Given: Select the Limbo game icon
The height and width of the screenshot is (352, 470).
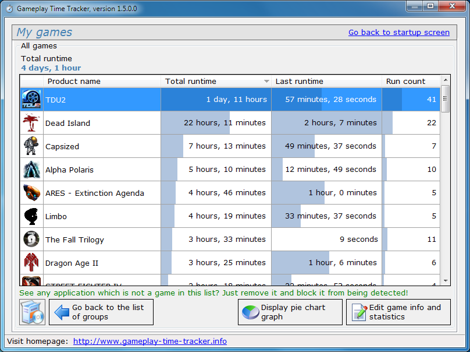Looking at the screenshot, I should coord(31,216).
